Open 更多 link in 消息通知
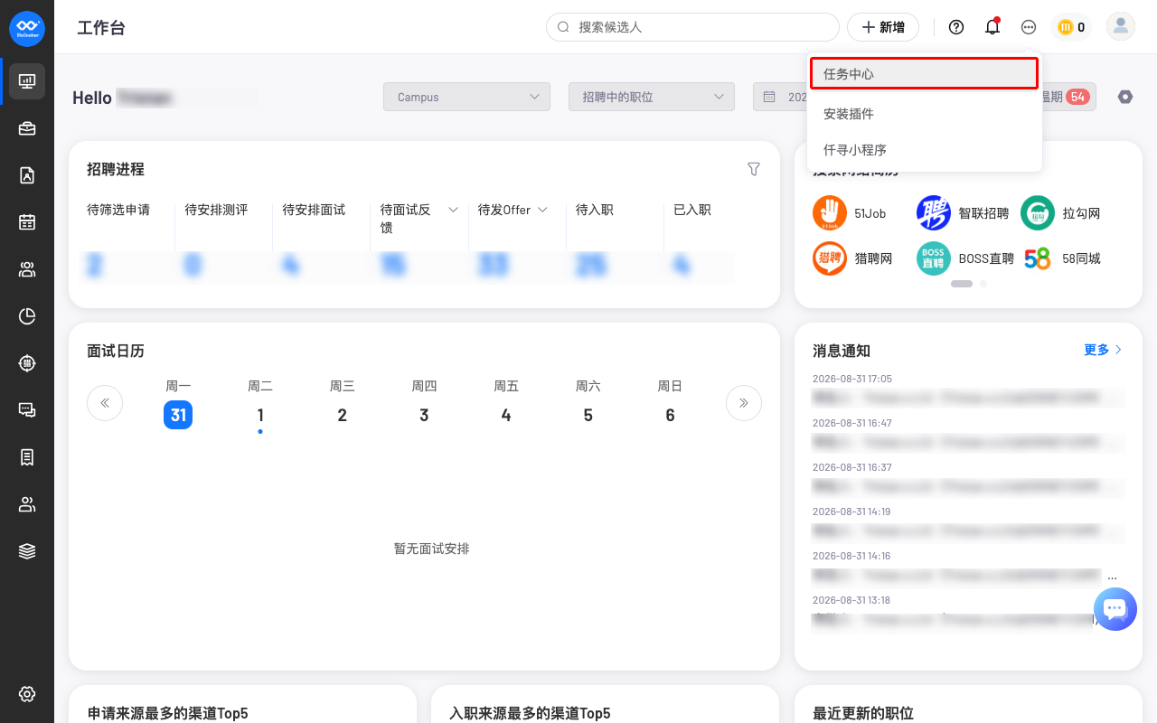 click(1103, 350)
